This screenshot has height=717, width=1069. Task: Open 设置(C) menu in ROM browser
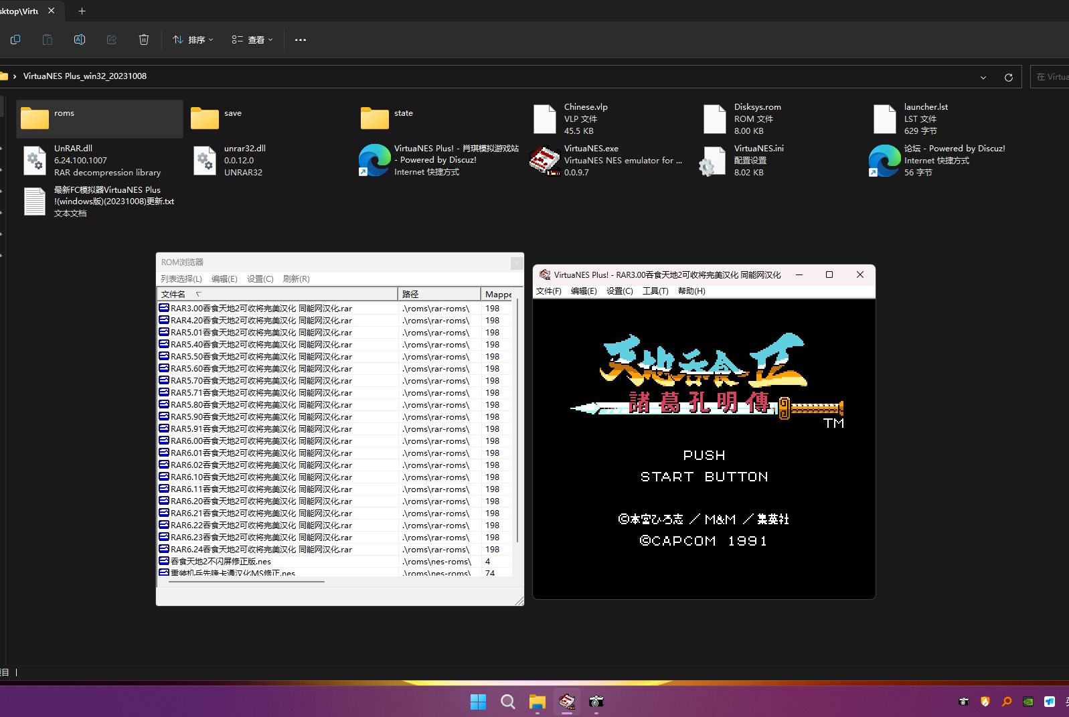pos(260,278)
